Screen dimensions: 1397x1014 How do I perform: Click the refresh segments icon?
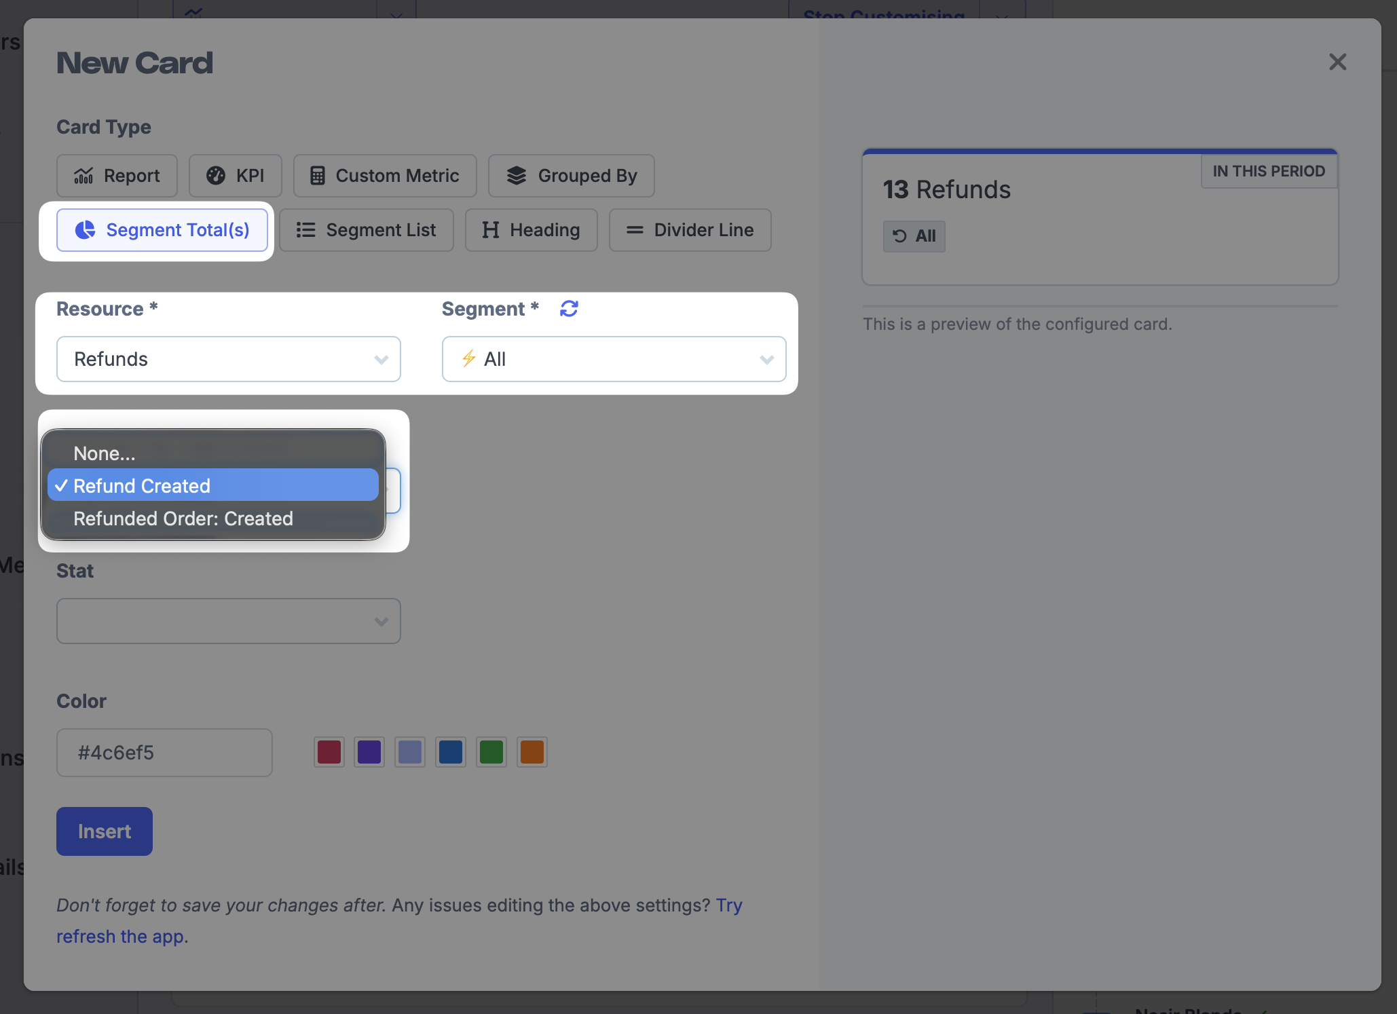569,309
